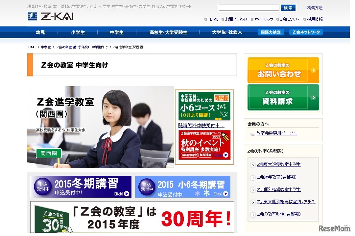Open the 教室会員専用ページへ link
This screenshot has height=236, width=355.
pyautogui.click(x=277, y=133)
